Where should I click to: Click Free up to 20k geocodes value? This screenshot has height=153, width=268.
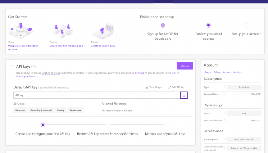(x=244, y=148)
